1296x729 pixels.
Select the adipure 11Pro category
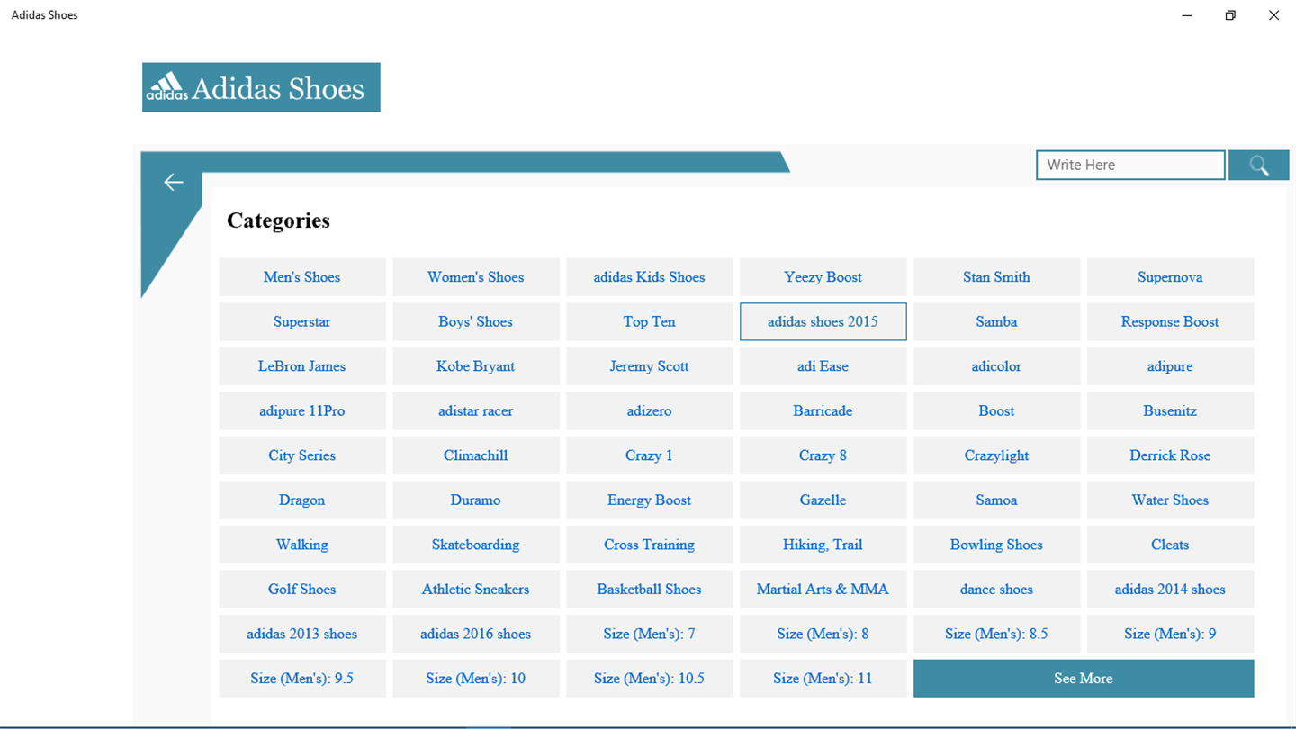(x=302, y=410)
